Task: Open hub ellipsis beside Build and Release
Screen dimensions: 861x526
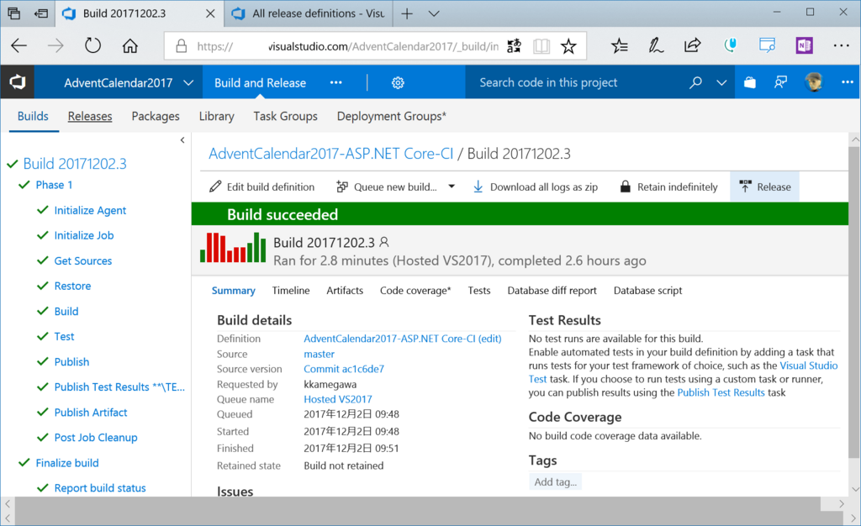Action: tap(336, 83)
